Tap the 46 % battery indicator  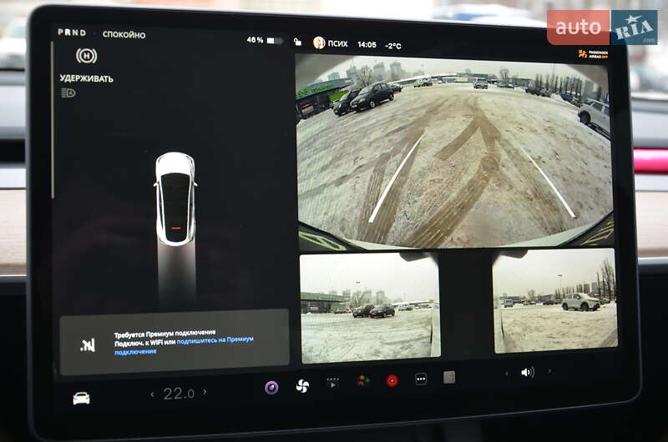[x=265, y=40]
